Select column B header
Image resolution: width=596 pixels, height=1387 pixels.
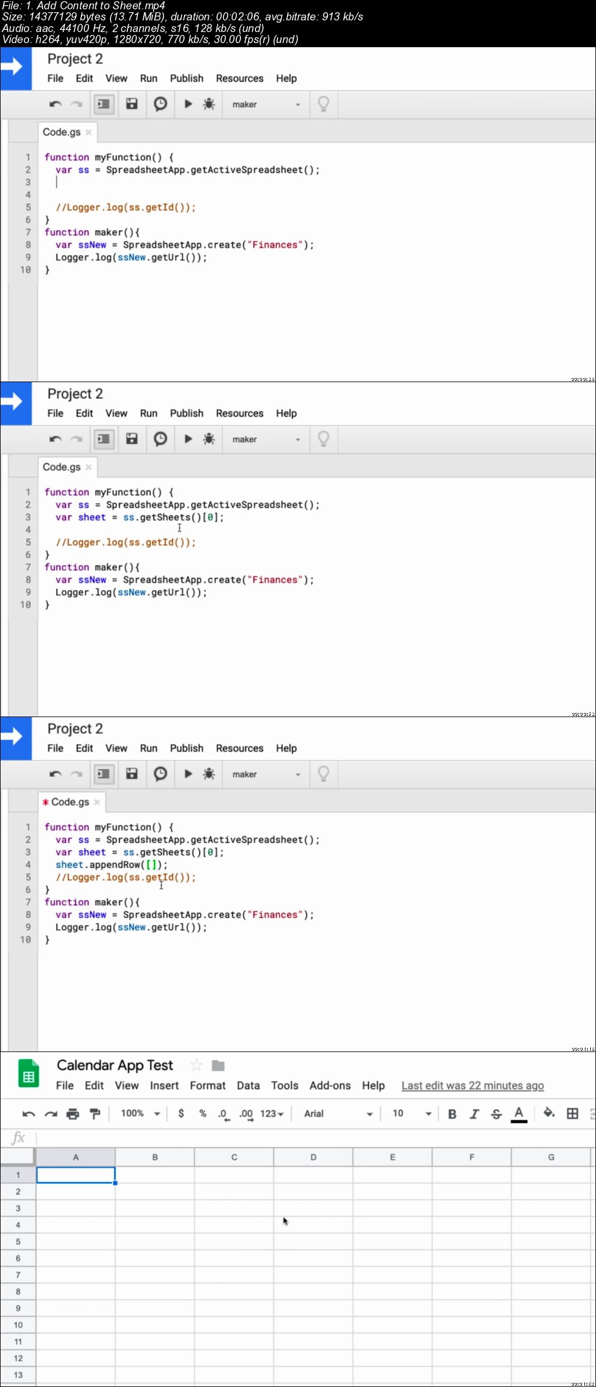(155, 1157)
